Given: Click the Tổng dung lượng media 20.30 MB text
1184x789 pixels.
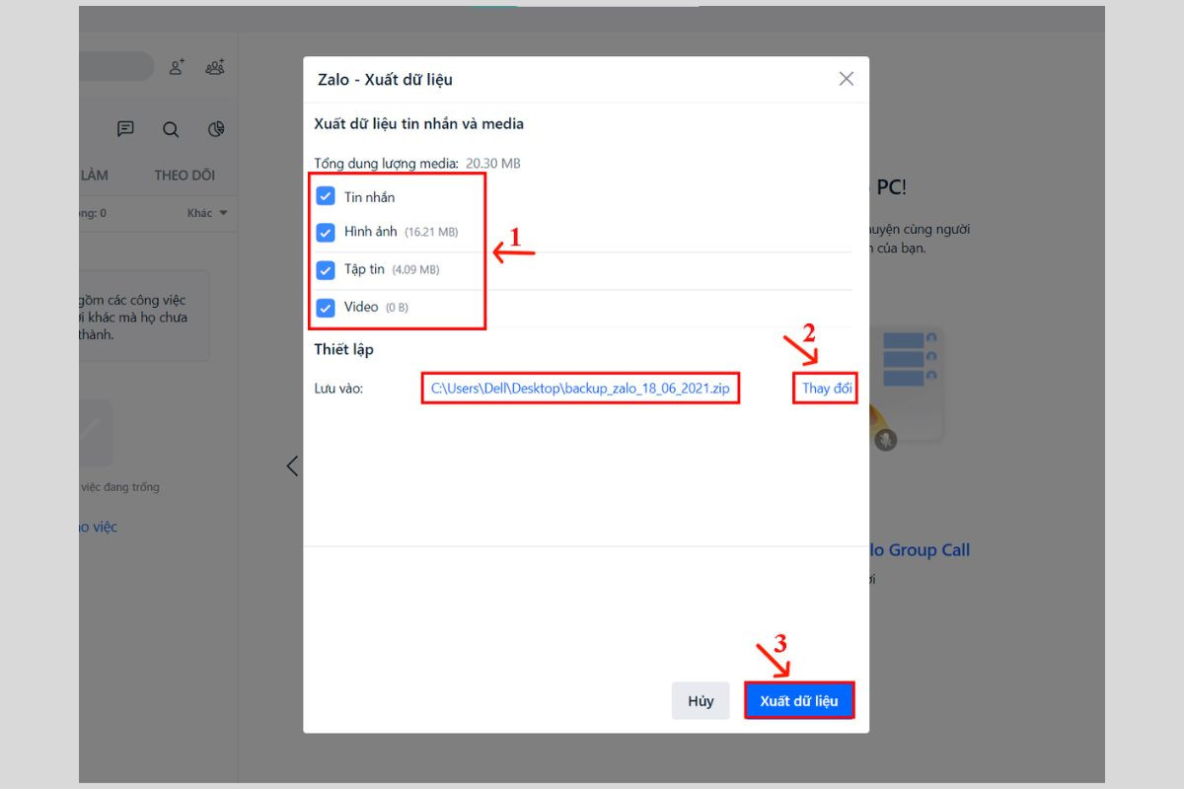Looking at the screenshot, I should pyautogui.click(x=416, y=163).
